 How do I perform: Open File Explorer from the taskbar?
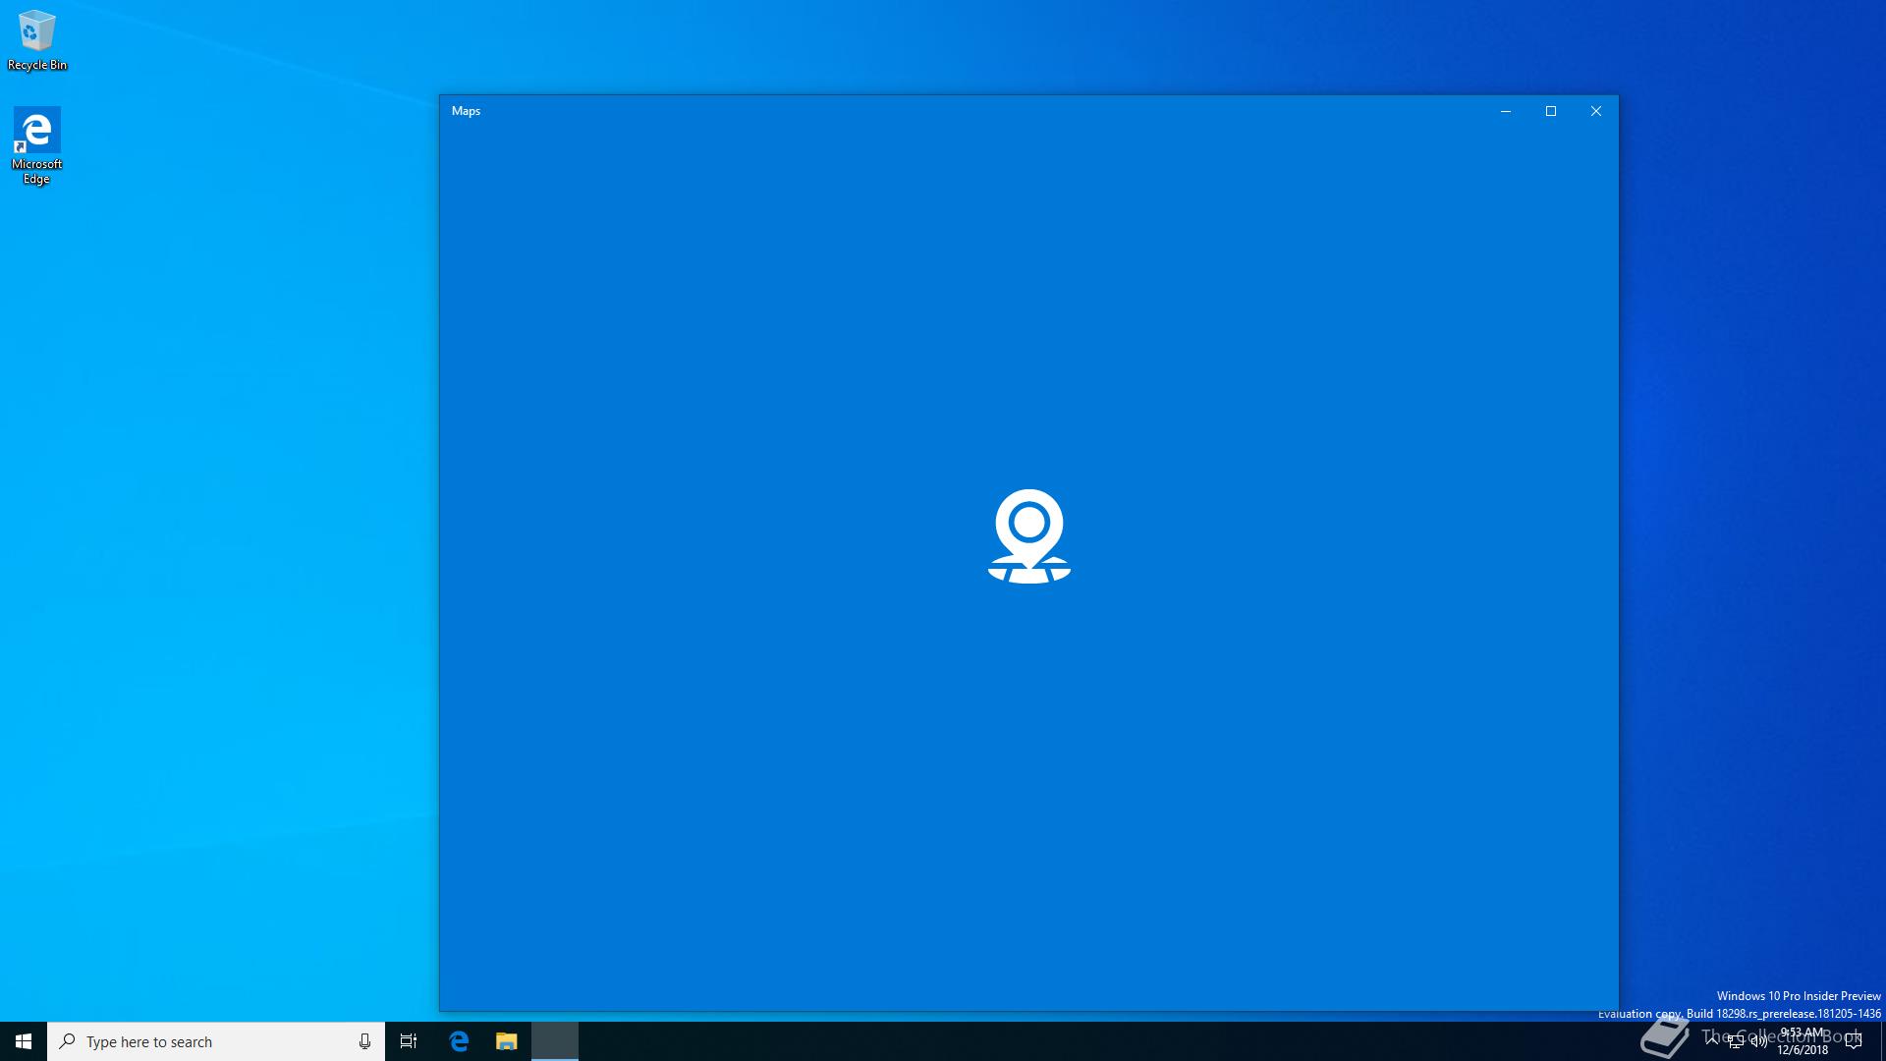[506, 1041]
